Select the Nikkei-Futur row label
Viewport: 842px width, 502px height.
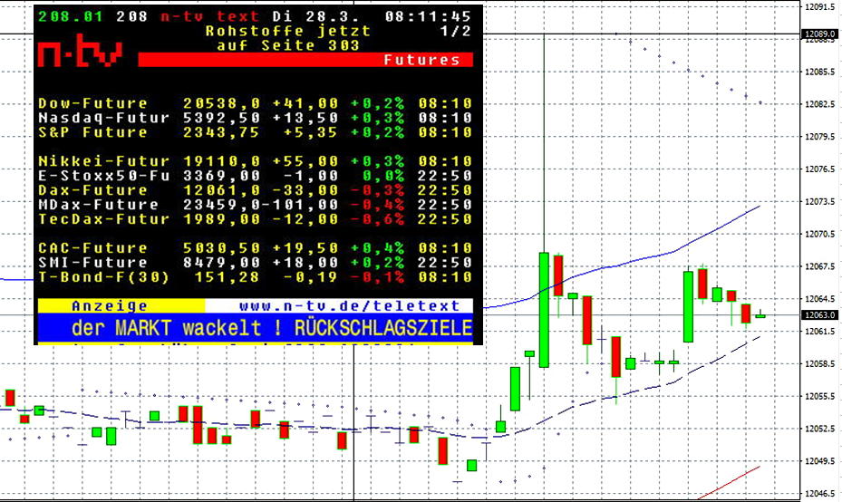pos(103,161)
